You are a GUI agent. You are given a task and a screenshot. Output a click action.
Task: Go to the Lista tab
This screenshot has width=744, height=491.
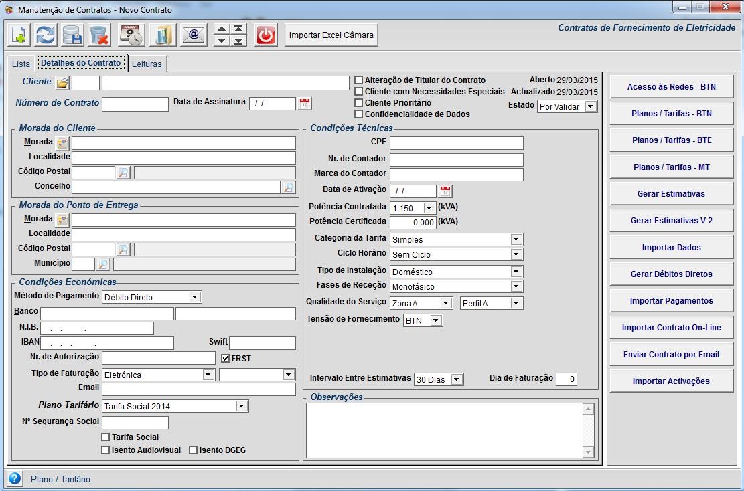pos(21,64)
